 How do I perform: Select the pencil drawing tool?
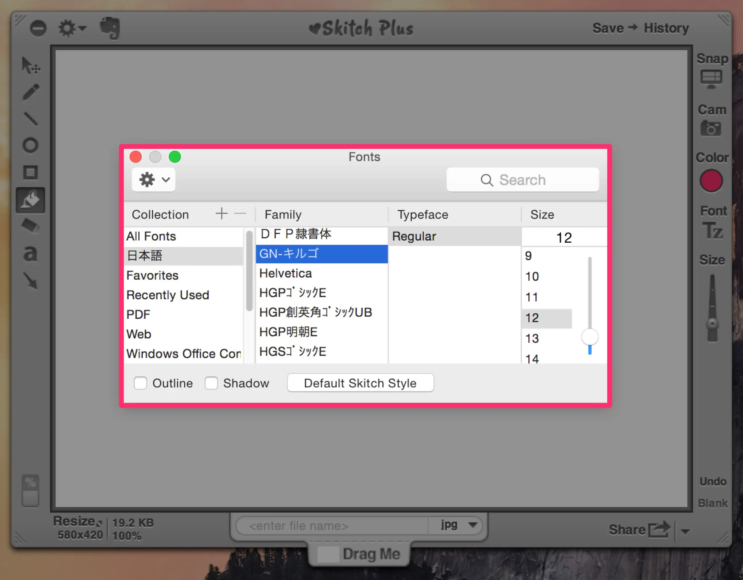click(31, 92)
